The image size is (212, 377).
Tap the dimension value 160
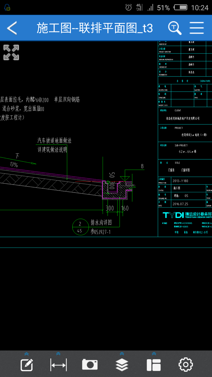(x=125, y=208)
